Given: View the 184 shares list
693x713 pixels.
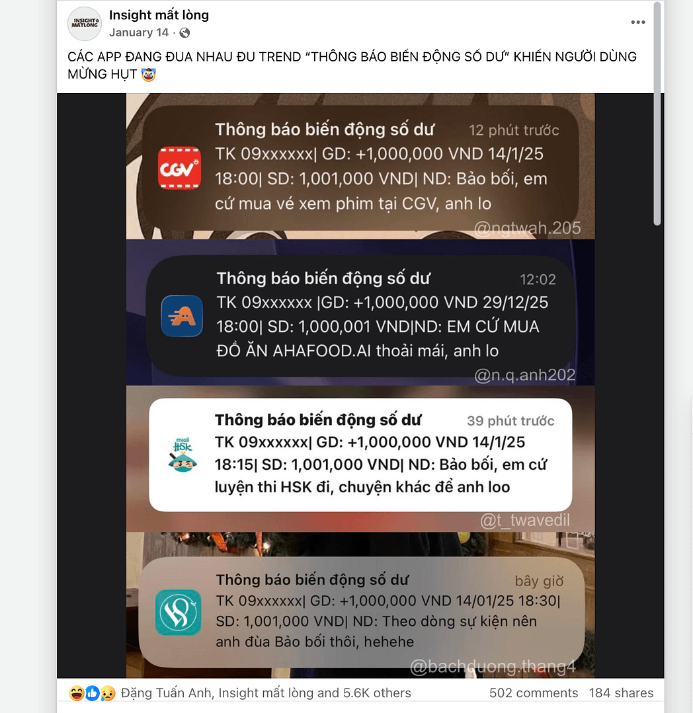Looking at the screenshot, I should 621,693.
